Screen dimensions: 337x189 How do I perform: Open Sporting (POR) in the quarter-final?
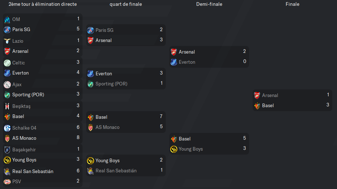(111, 84)
